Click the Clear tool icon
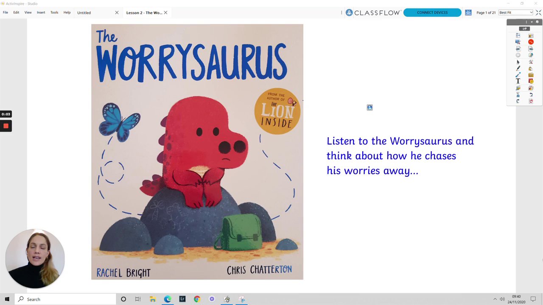The width and height of the screenshot is (543, 305). 518,94
